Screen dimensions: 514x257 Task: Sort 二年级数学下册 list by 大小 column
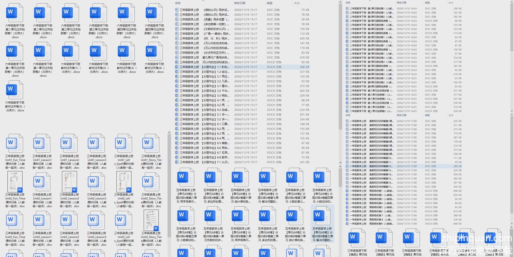[x=451, y=3]
